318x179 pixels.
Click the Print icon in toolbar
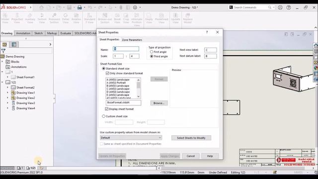click(x=79, y=7)
